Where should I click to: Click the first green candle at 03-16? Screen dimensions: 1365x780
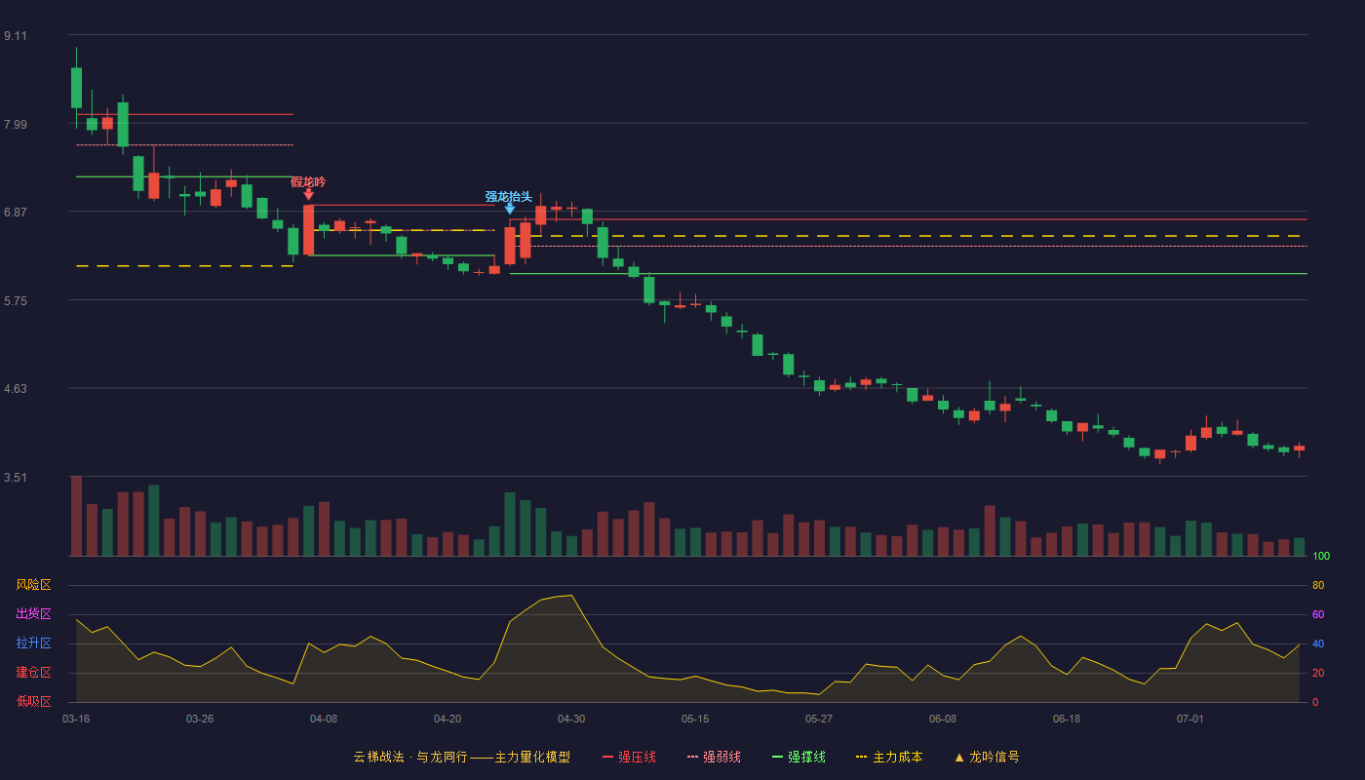(x=76, y=88)
